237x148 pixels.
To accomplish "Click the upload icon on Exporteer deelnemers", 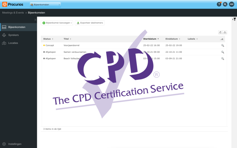I will [78, 23].
